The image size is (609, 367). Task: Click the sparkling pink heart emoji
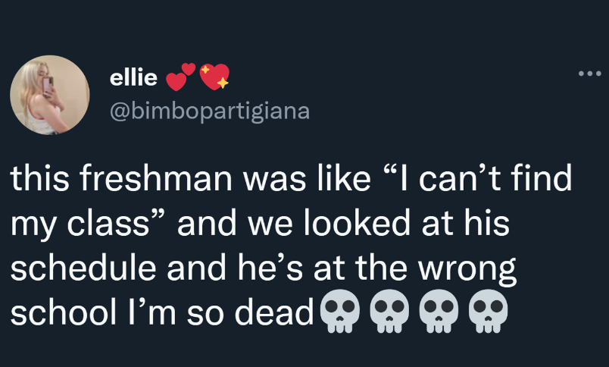(214, 77)
